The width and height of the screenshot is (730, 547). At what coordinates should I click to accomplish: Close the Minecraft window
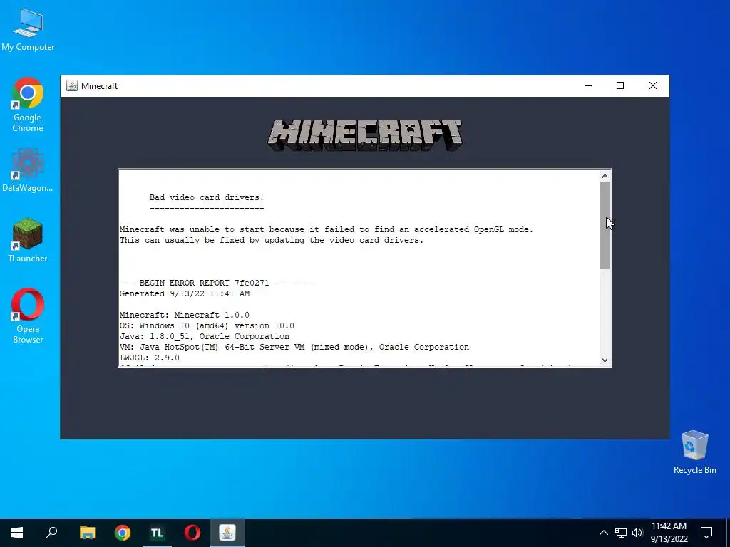pos(653,85)
